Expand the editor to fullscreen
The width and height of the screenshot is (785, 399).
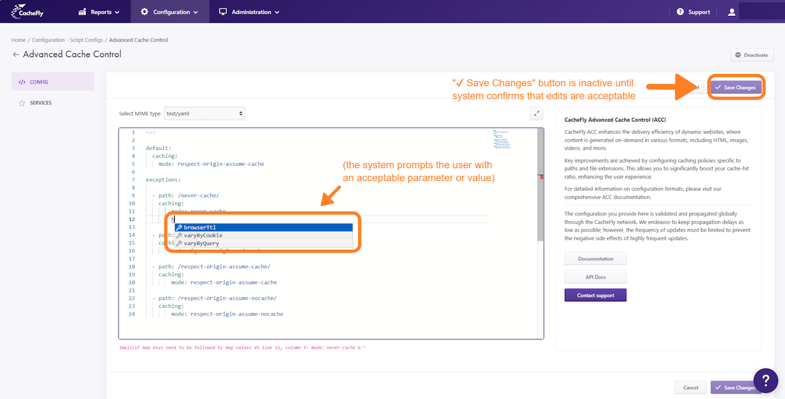coord(537,113)
